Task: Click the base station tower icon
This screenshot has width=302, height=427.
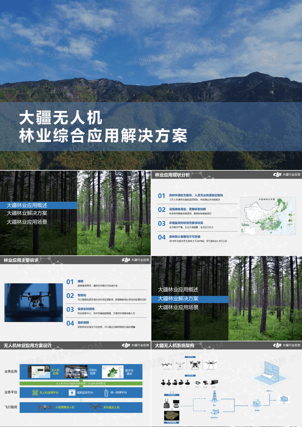Action: [214, 396]
